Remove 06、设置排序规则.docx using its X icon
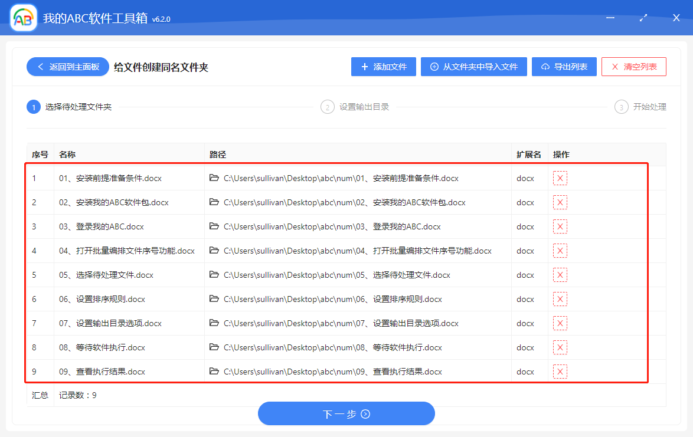The width and height of the screenshot is (693, 437). [x=559, y=299]
